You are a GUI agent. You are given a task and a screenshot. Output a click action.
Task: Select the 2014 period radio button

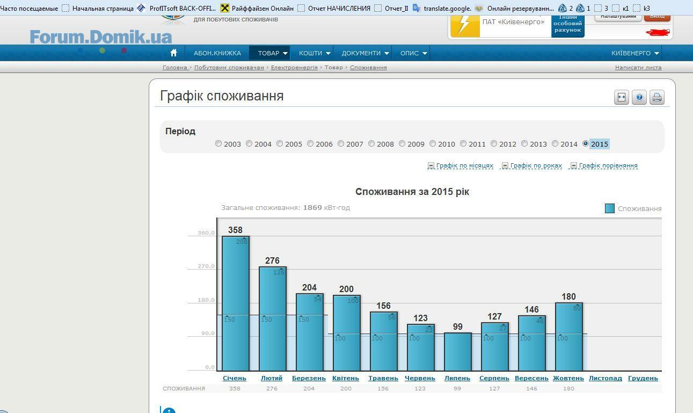point(556,143)
